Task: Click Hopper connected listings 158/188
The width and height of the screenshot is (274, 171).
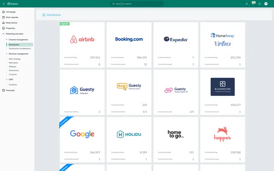Action: [235, 152]
